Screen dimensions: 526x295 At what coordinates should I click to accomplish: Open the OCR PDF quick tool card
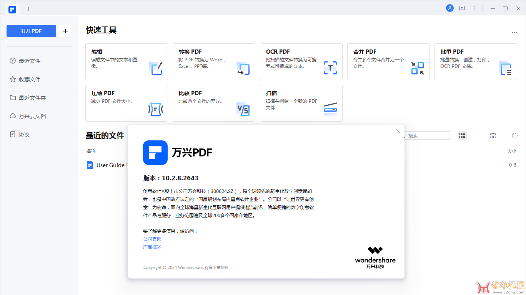click(x=301, y=62)
